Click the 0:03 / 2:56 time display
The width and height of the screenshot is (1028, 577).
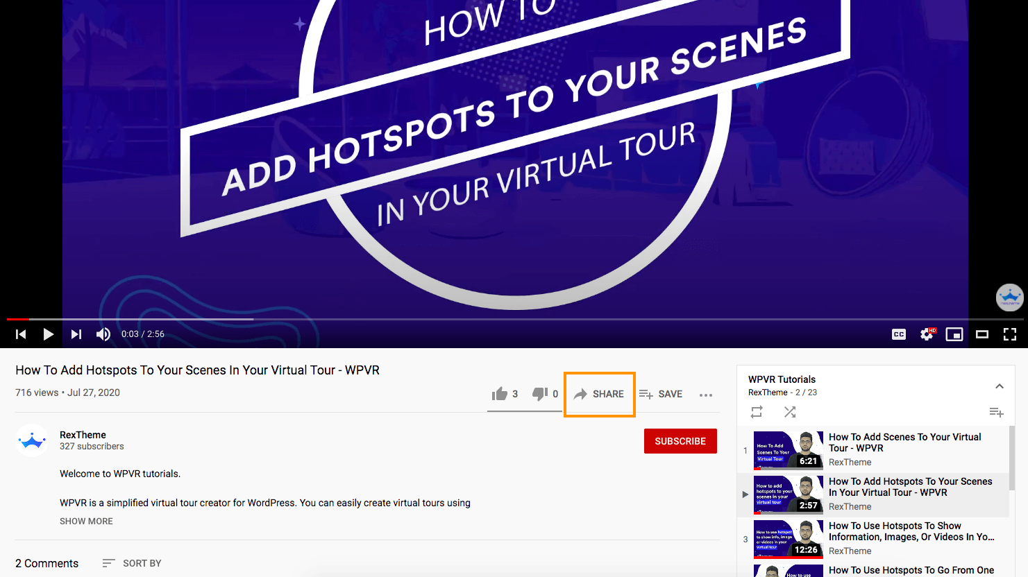click(x=143, y=334)
